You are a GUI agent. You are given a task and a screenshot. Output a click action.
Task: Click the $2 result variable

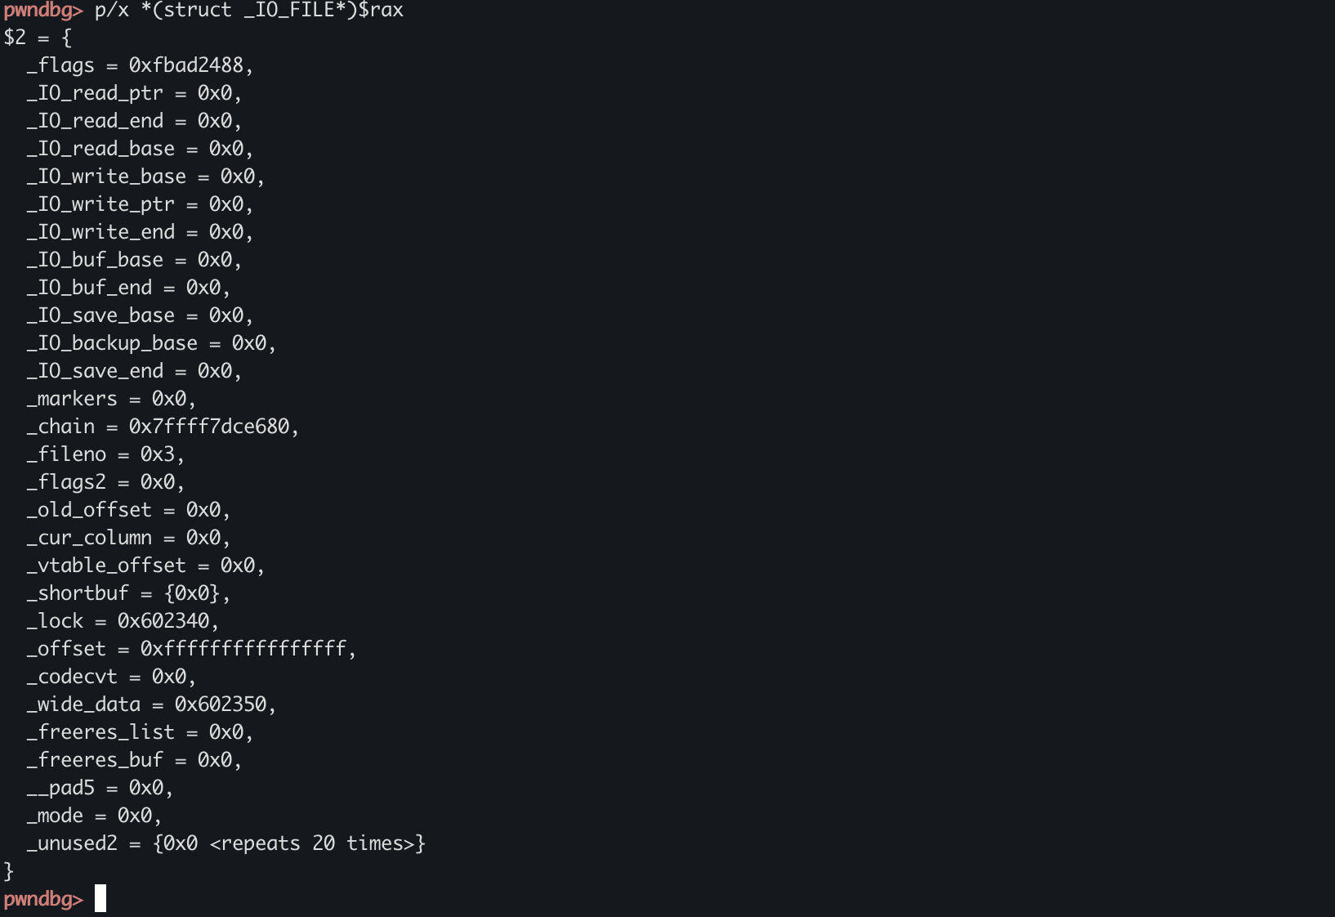pos(15,38)
